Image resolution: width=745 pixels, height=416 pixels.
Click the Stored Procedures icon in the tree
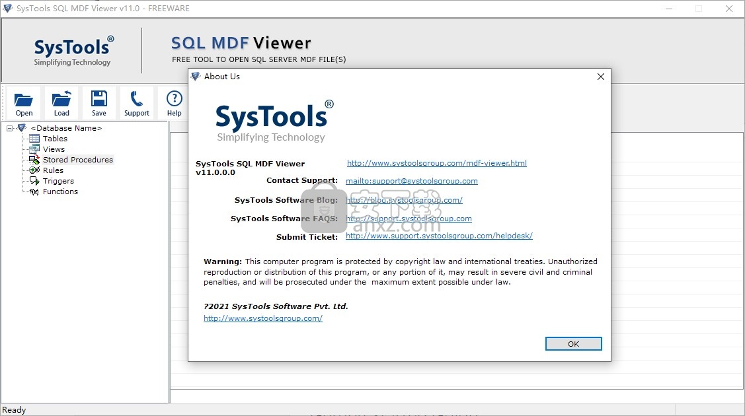(34, 160)
